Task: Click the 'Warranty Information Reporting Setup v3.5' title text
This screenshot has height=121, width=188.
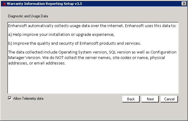Action: (44, 4)
